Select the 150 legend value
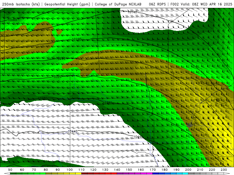234x175 pixels. [x=129, y=170]
